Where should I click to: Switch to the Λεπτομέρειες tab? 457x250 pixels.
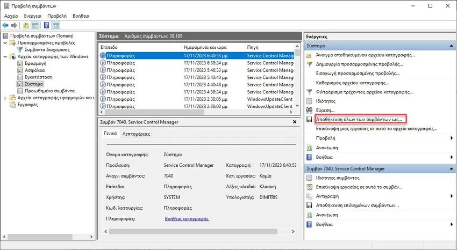point(136,134)
